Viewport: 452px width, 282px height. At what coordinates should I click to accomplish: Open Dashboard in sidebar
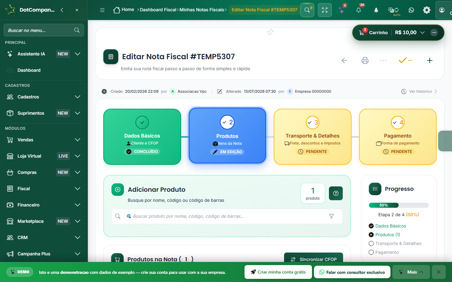44,70
